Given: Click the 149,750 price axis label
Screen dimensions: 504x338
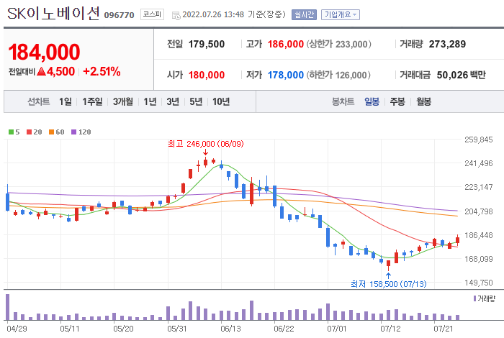Looking at the screenshot, I should coord(479,283).
